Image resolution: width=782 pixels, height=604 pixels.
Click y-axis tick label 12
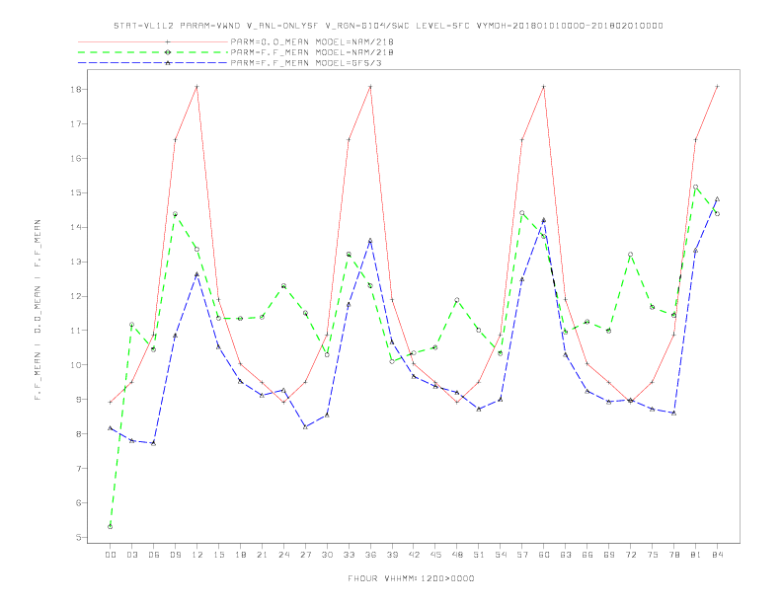(76, 296)
